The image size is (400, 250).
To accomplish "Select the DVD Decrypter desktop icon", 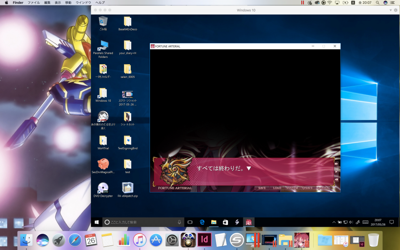I will coord(103,188).
